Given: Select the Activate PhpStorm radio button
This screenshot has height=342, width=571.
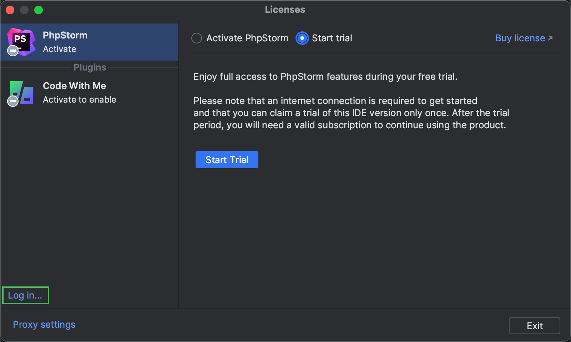Looking at the screenshot, I should tap(197, 38).
